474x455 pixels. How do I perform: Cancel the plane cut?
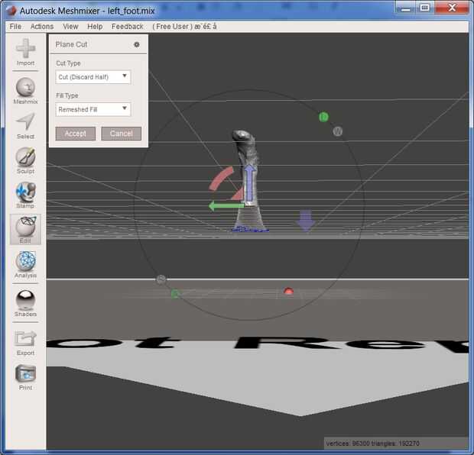(122, 134)
